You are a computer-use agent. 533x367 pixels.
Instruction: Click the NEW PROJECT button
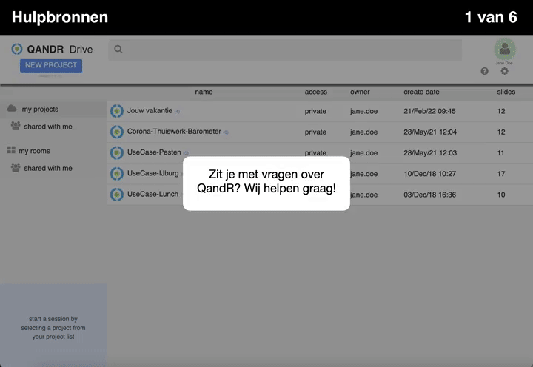click(51, 65)
